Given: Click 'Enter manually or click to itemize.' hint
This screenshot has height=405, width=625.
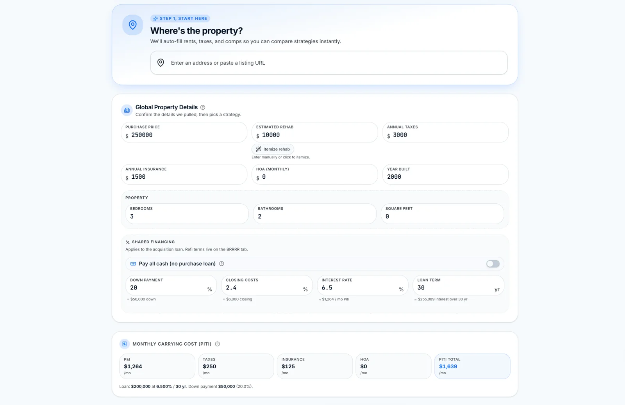Looking at the screenshot, I should coord(281,157).
